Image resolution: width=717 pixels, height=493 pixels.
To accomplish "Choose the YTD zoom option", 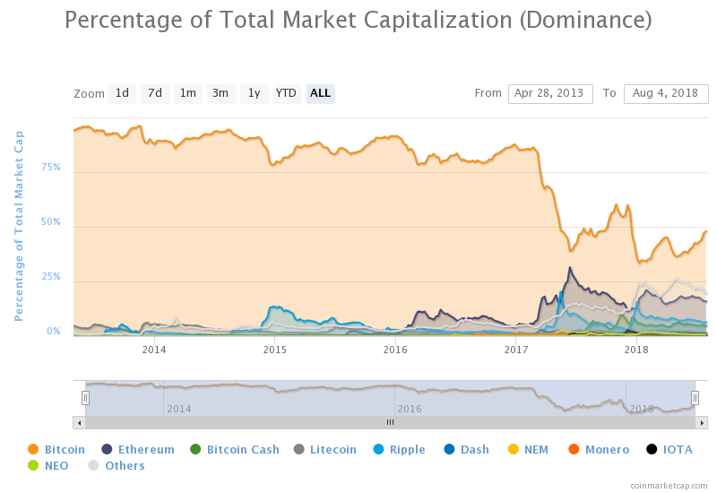I will 287,94.
